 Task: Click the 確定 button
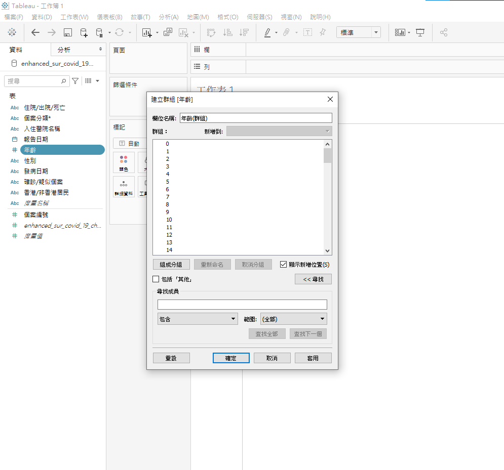231,358
